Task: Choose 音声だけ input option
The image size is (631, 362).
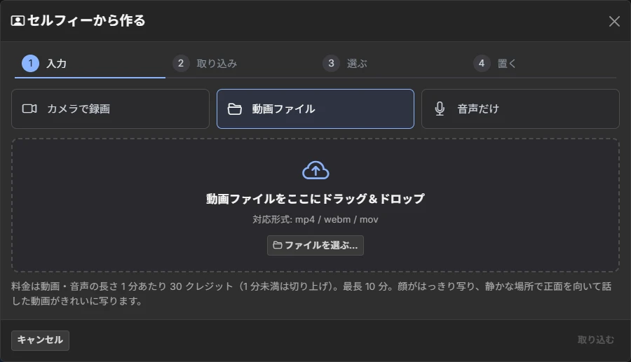Action: coord(520,109)
